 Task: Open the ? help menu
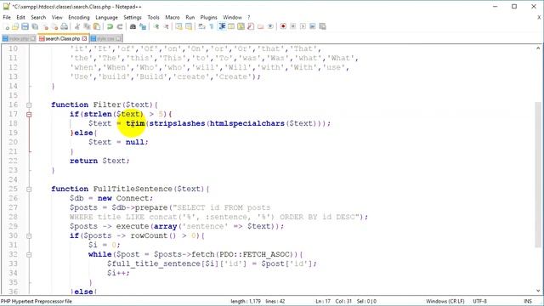[x=249, y=17]
